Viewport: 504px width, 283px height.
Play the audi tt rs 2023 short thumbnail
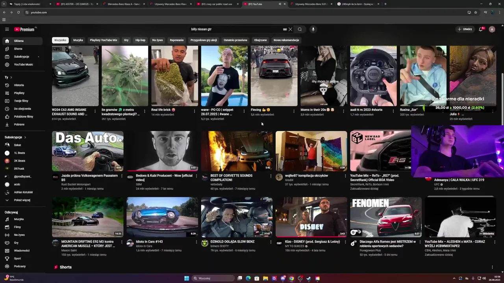coord(373,76)
